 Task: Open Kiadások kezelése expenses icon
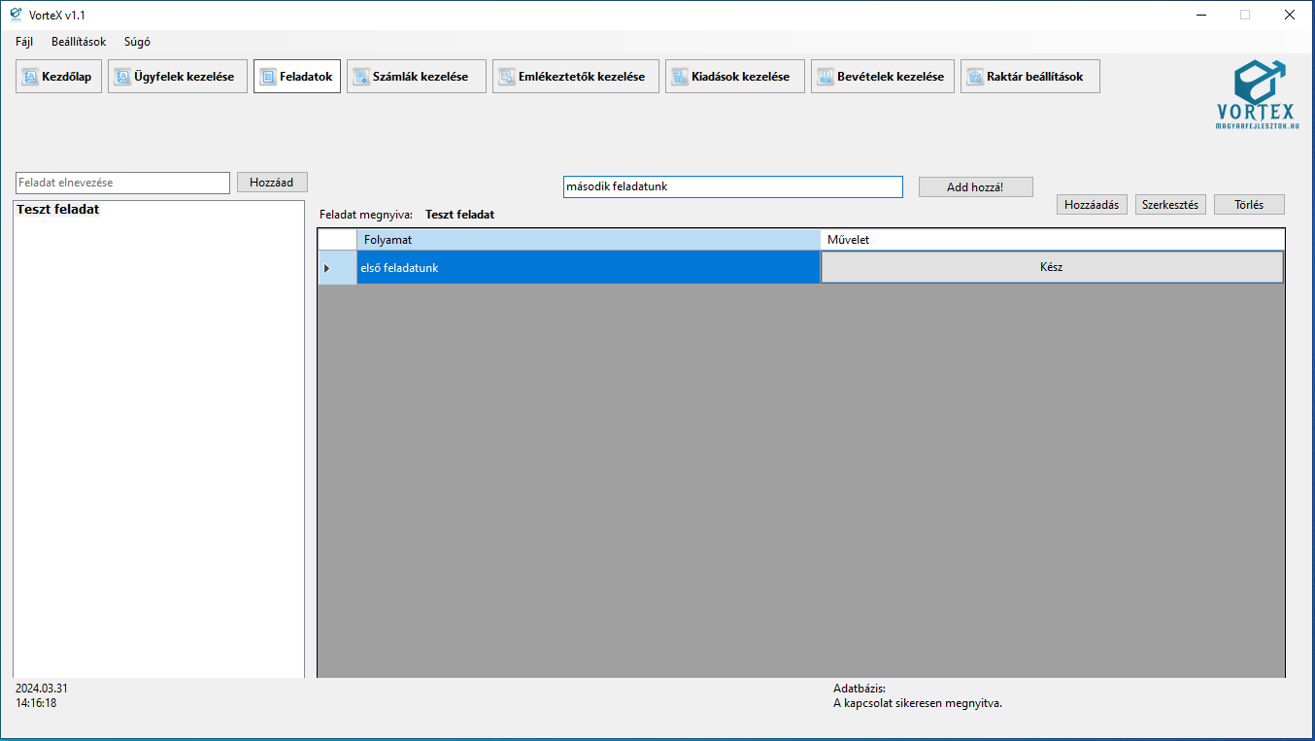tap(680, 77)
